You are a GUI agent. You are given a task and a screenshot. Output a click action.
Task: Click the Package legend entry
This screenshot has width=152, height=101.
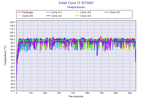tap(25, 12)
